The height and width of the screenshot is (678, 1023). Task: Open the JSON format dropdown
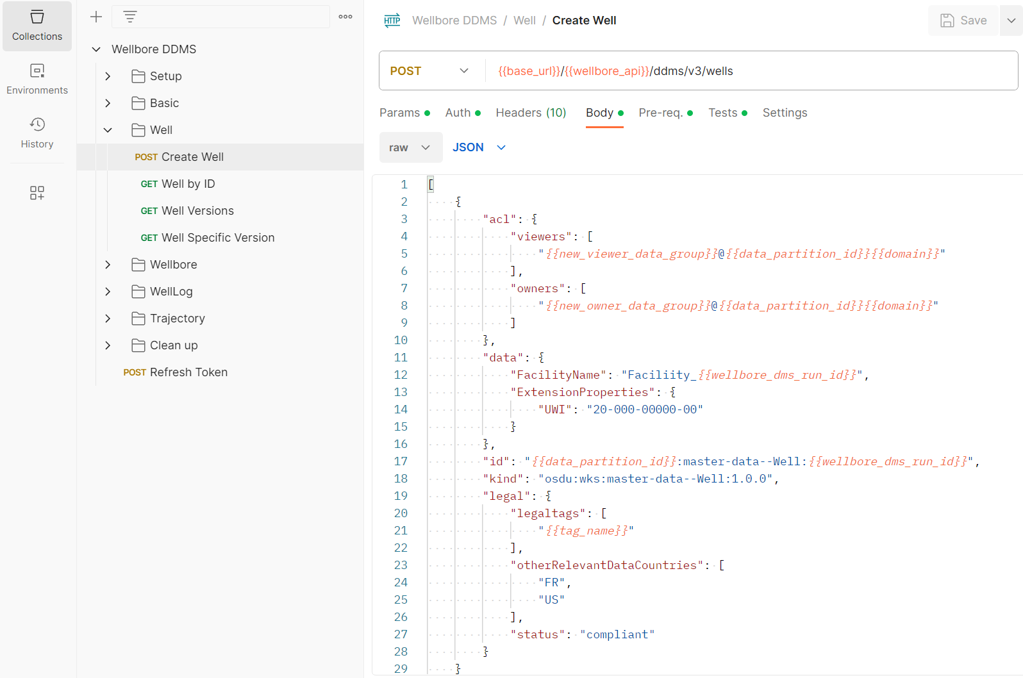coord(479,147)
